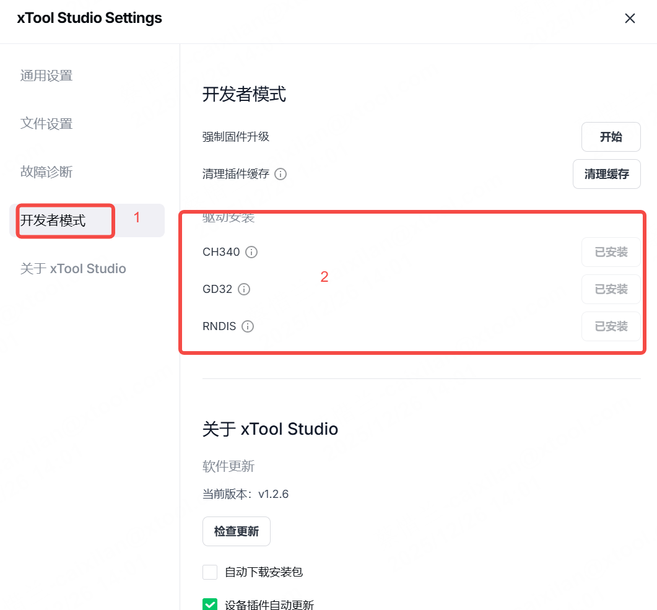Click info icon next to 清理插件缓存

click(x=281, y=174)
